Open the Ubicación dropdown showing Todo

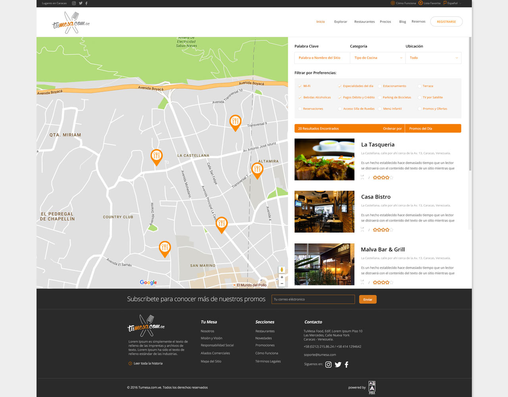pyautogui.click(x=433, y=58)
